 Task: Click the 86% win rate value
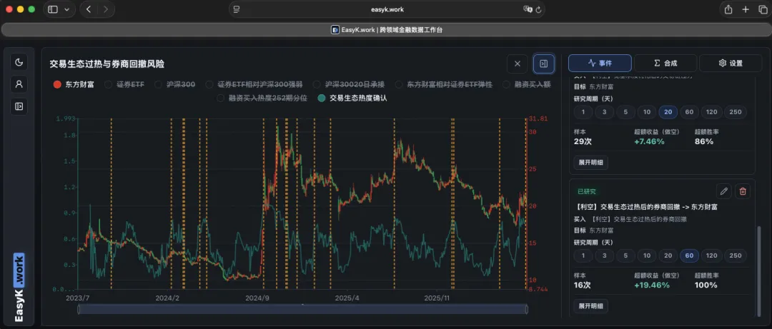[704, 141]
